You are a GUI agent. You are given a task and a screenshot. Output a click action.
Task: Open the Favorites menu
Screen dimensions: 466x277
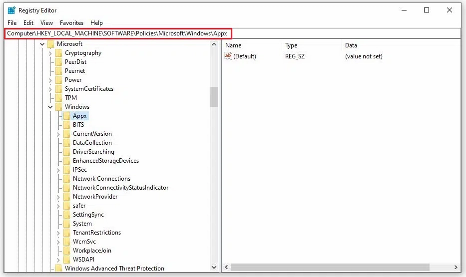coord(71,23)
